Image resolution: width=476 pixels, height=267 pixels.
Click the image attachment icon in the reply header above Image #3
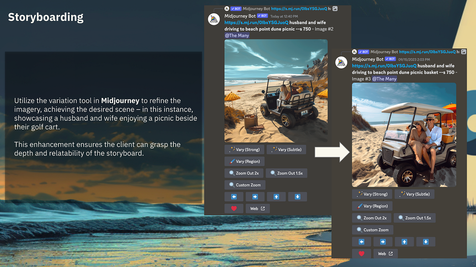[463, 52]
